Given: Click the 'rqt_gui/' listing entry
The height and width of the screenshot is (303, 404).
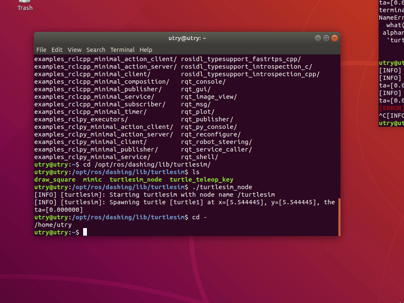Looking at the screenshot, I should pyautogui.click(x=196, y=89).
